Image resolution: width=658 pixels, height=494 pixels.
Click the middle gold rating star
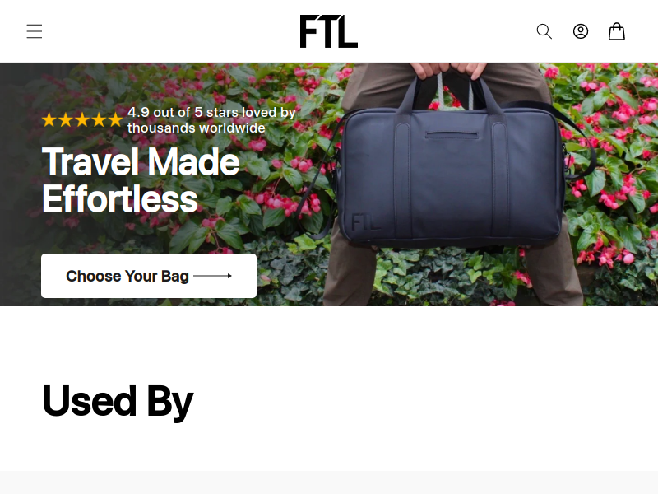pos(82,120)
